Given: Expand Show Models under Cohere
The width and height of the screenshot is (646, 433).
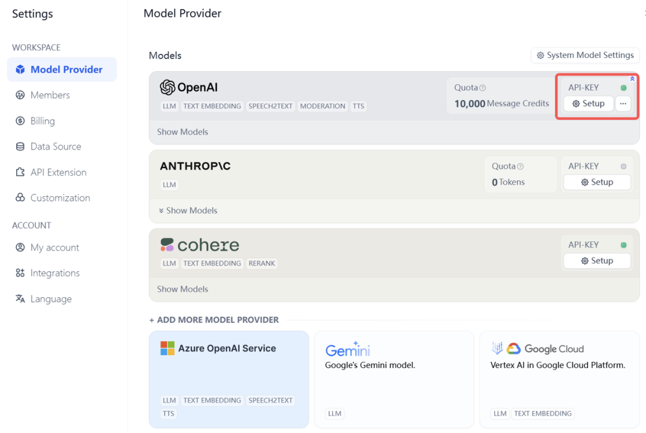Looking at the screenshot, I should coord(182,289).
